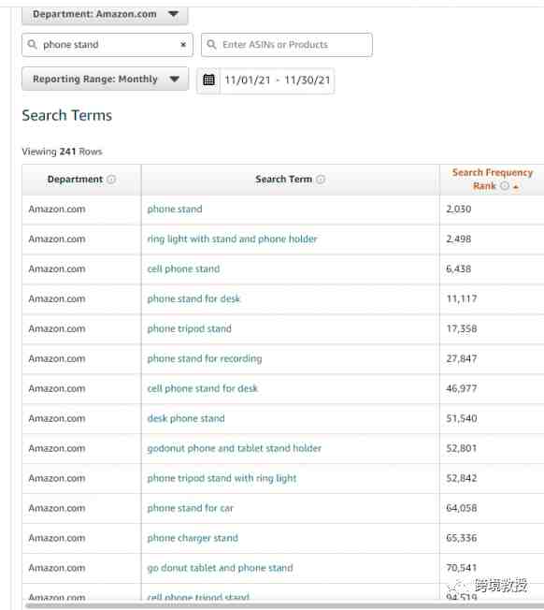The width and height of the screenshot is (544, 610).
Task: Click the phone stand search input field
Action: click(x=107, y=45)
